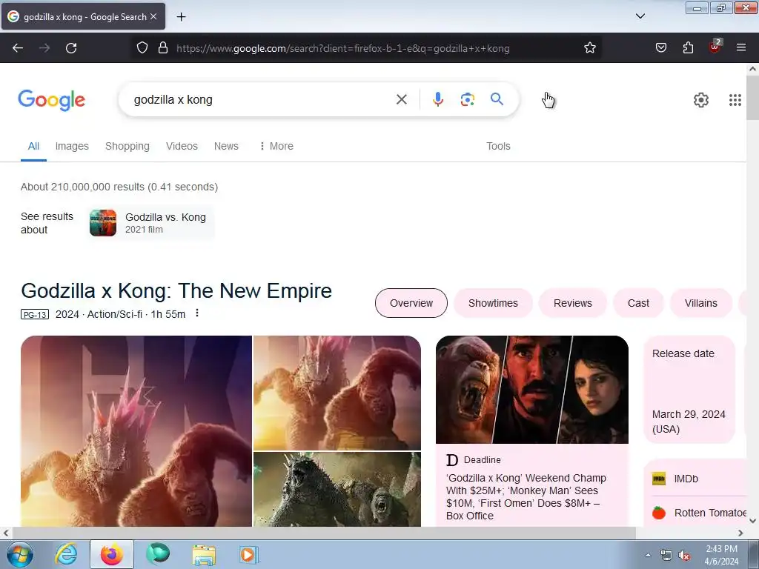Submit search with the magnifier icon

tap(497, 99)
